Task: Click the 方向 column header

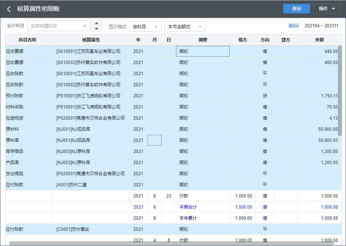Action: pos(265,40)
